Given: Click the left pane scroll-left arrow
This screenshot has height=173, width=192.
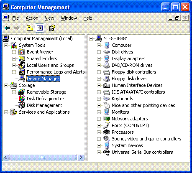Looking at the screenshot, I should (x=6, y=158).
